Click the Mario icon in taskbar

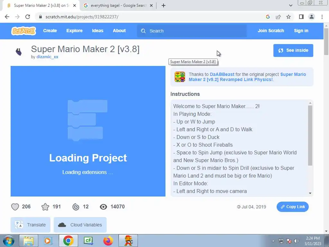[129, 241]
